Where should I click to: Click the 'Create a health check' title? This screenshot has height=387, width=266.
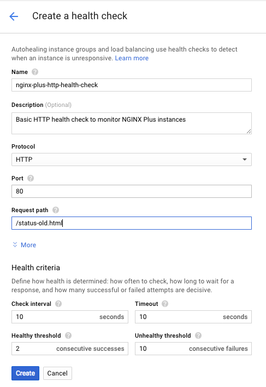point(80,16)
